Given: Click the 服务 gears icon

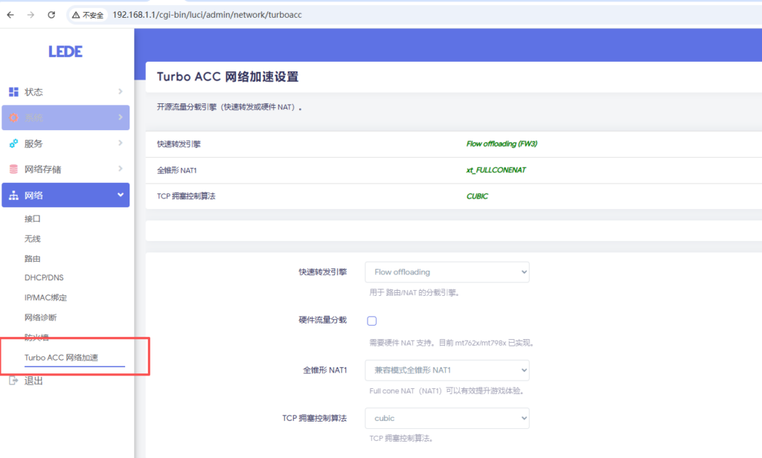Looking at the screenshot, I should pos(13,143).
